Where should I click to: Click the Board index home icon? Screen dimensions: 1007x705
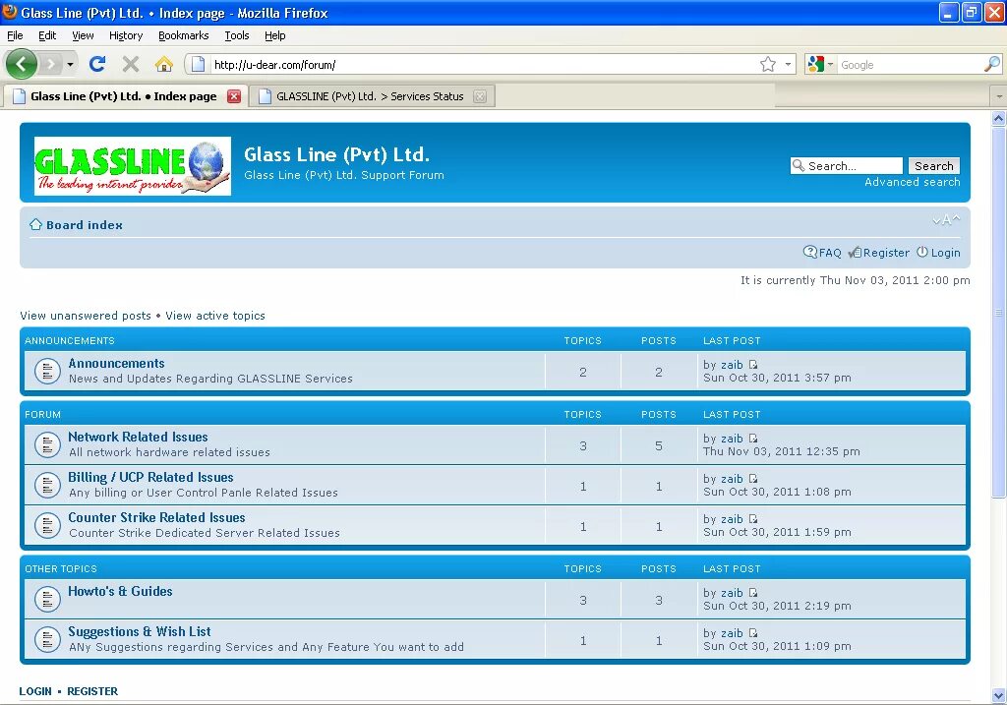[x=36, y=224]
